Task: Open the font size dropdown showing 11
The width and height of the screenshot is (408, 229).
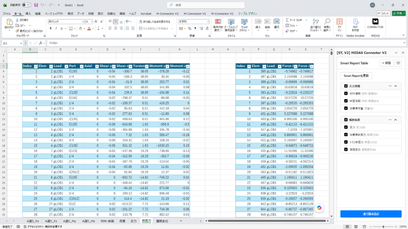Action: pos(92,22)
